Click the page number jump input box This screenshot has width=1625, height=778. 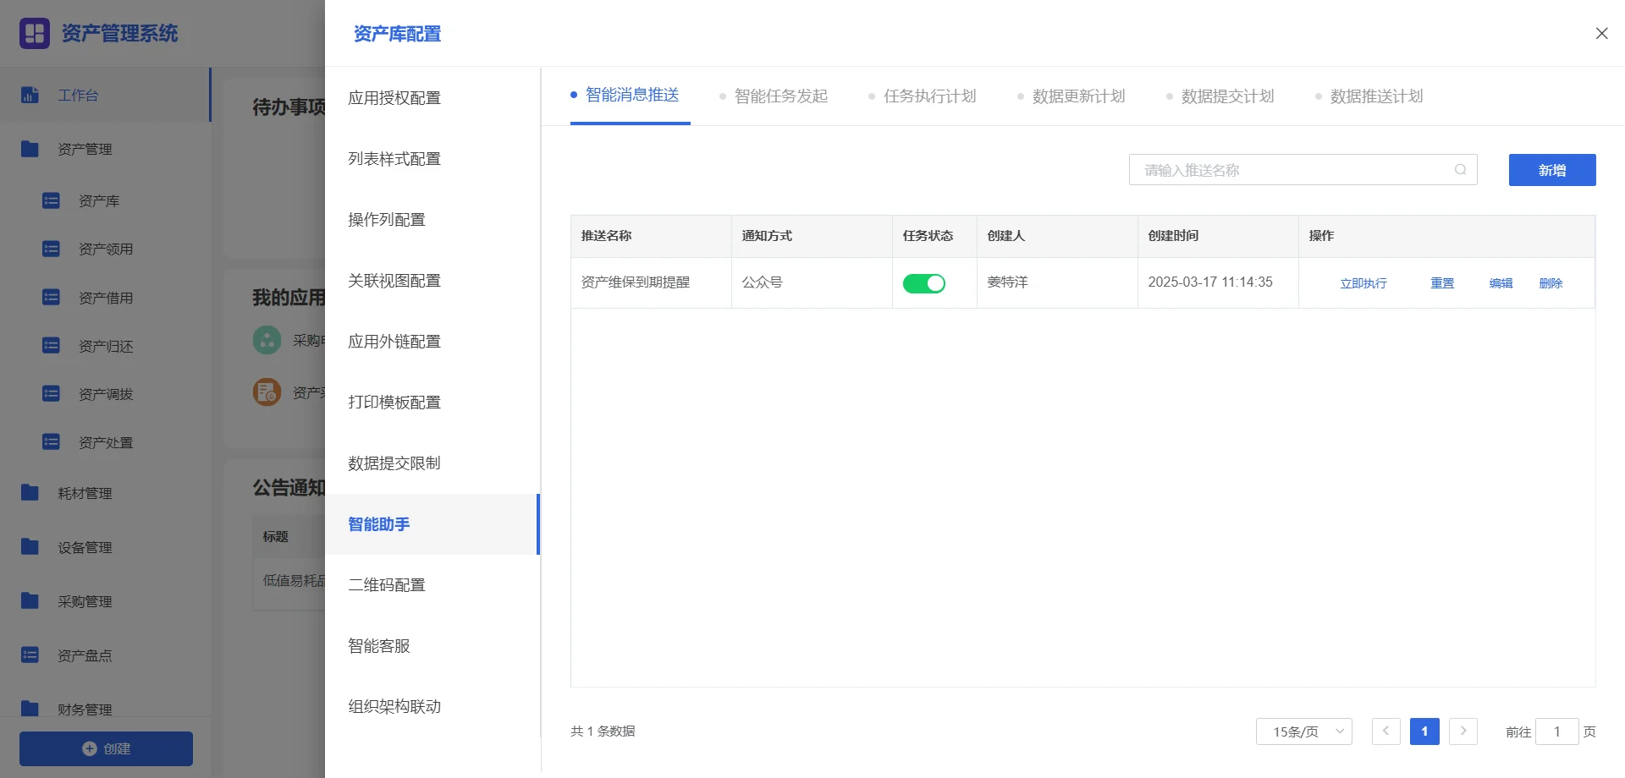1557,731
